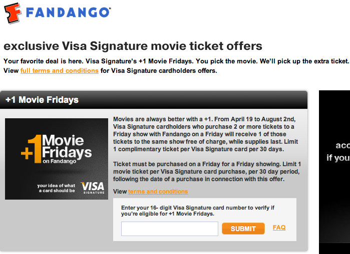Click the orange +1 graphic in banner
Viewport: 350px width, 254px height.
[x=31, y=149]
